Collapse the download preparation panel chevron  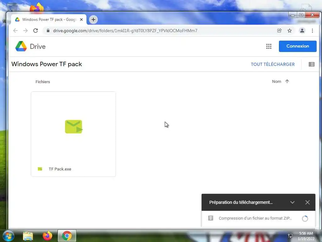tap(292, 202)
